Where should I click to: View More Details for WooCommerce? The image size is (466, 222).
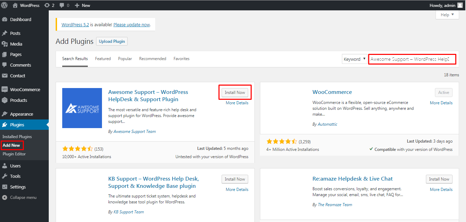(x=441, y=103)
